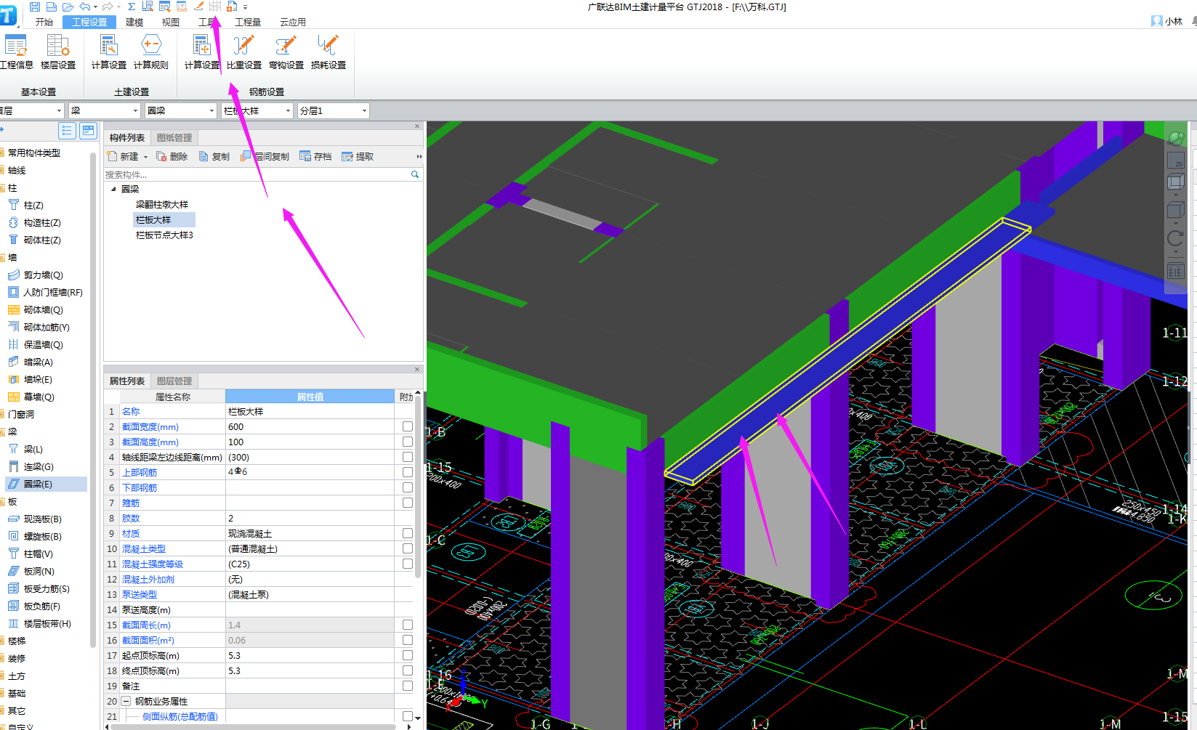Select 剪力墙(Q) shear wall component

pyautogui.click(x=44, y=275)
